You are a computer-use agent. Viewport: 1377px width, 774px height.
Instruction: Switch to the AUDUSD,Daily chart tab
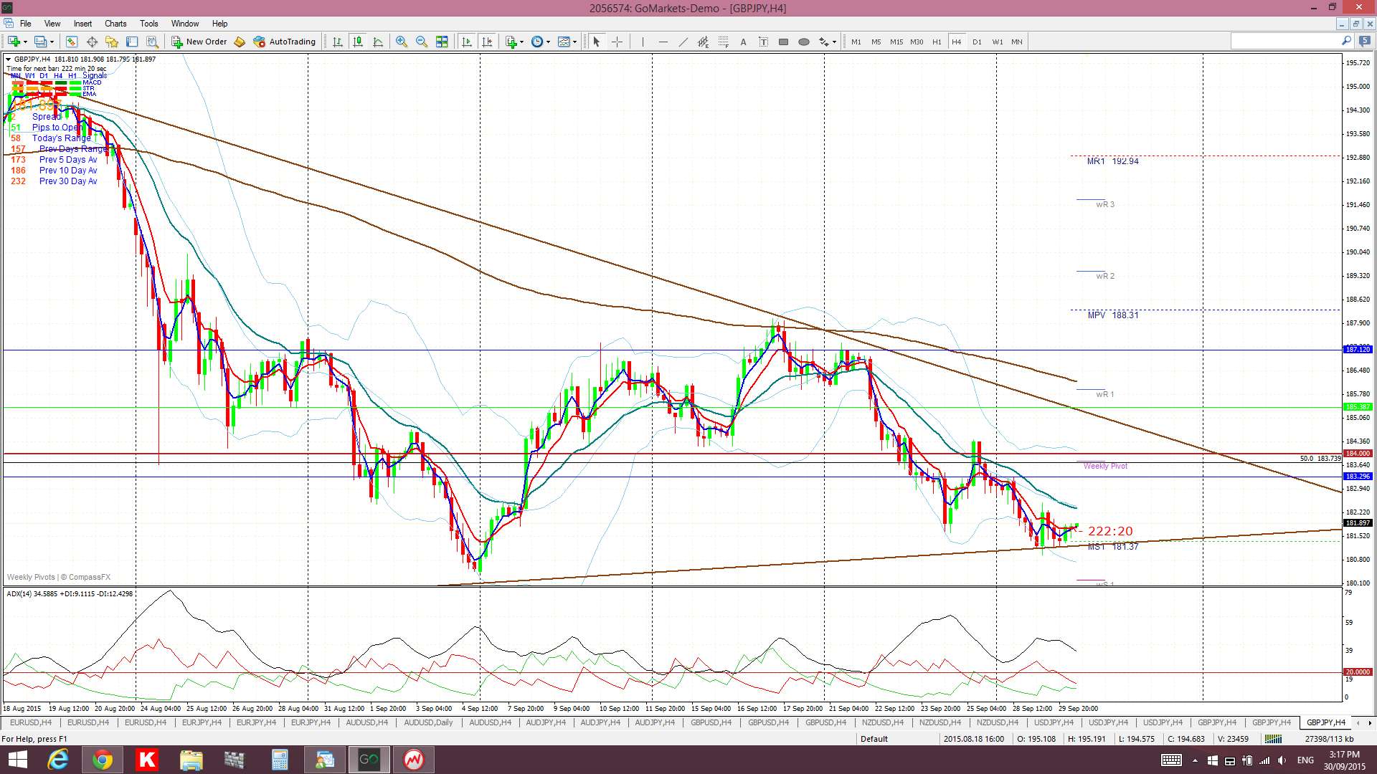pyautogui.click(x=428, y=722)
